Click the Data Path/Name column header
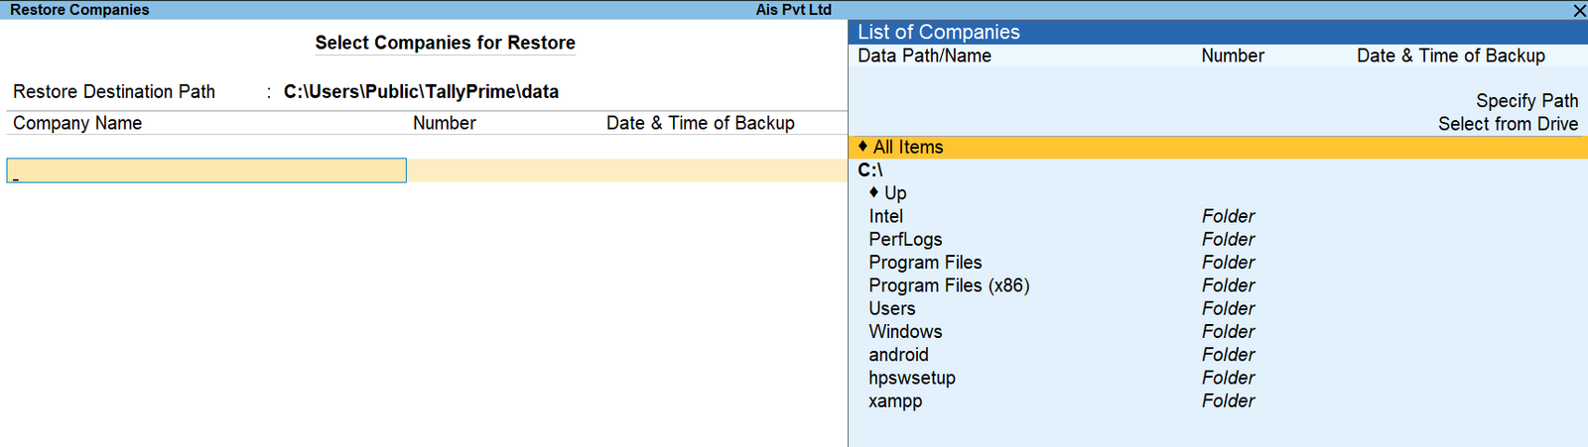 point(924,56)
